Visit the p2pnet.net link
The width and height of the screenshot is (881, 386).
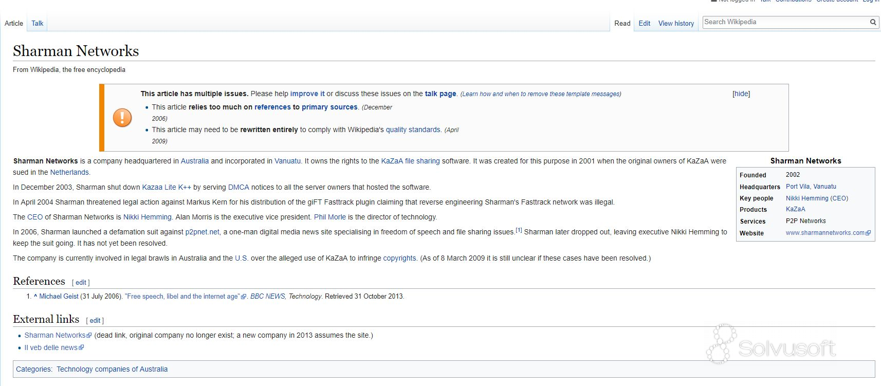pos(203,232)
